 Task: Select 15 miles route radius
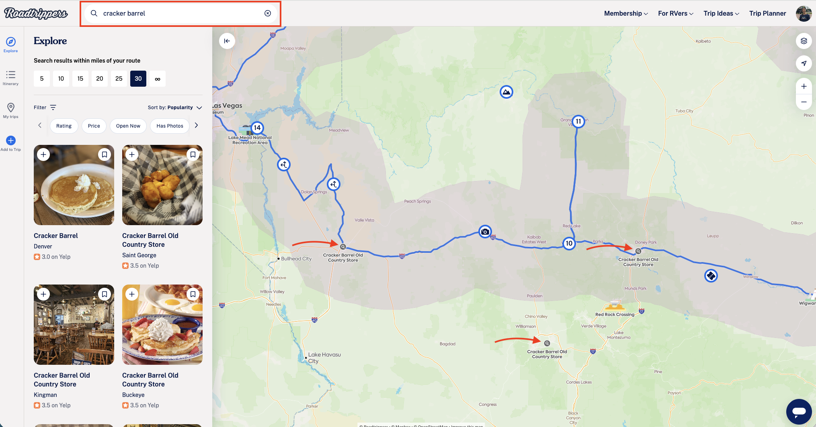pyautogui.click(x=80, y=79)
